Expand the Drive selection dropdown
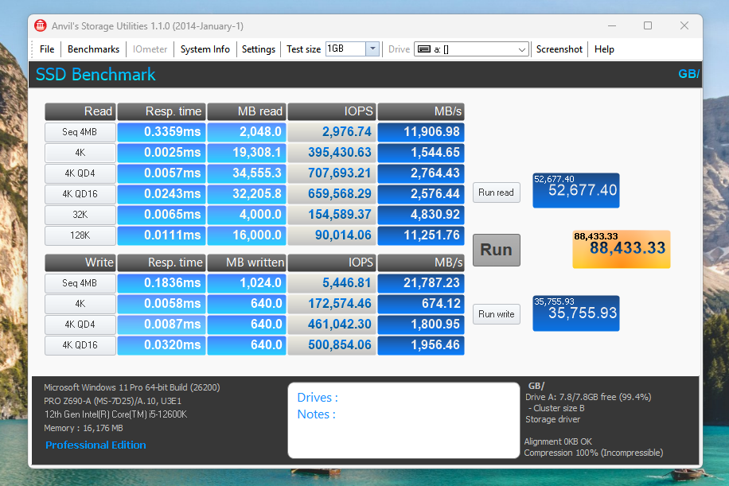 pyautogui.click(x=522, y=49)
